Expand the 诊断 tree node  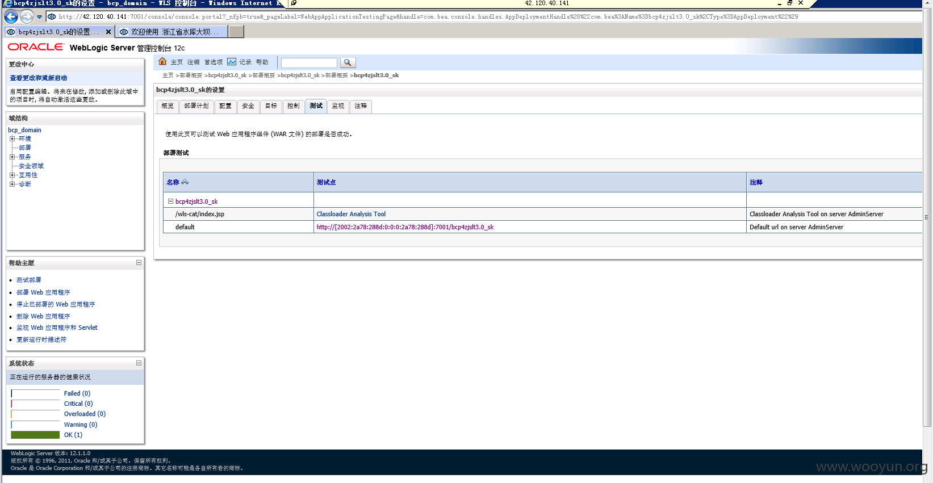click(x=12, y=184)
